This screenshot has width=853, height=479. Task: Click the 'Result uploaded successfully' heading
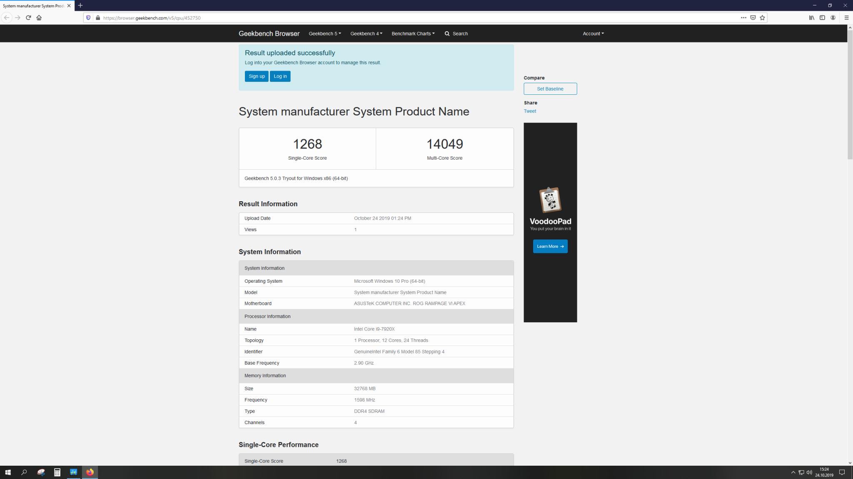290,53
